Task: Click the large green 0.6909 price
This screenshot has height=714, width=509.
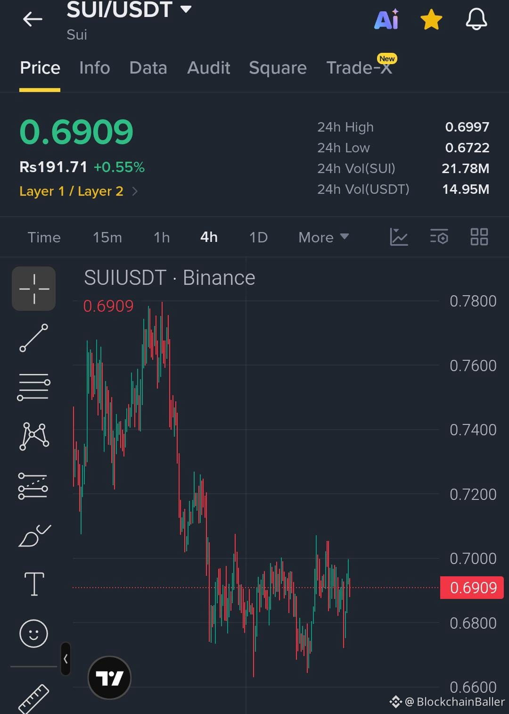Action: click(x=76, y=132)
